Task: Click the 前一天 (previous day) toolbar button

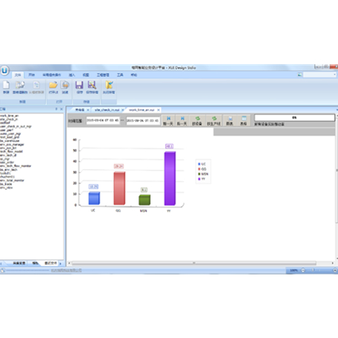Action: tap(168, 121)
